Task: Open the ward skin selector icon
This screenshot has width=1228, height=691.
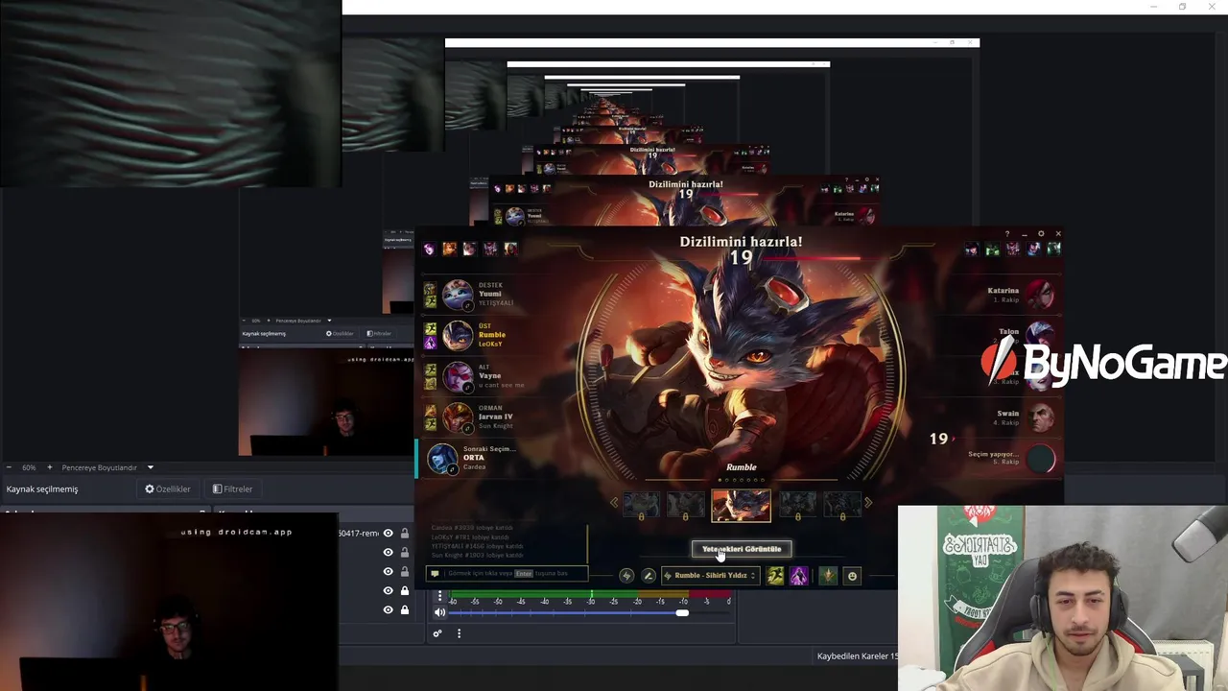Action: click(x=828, y=576)
